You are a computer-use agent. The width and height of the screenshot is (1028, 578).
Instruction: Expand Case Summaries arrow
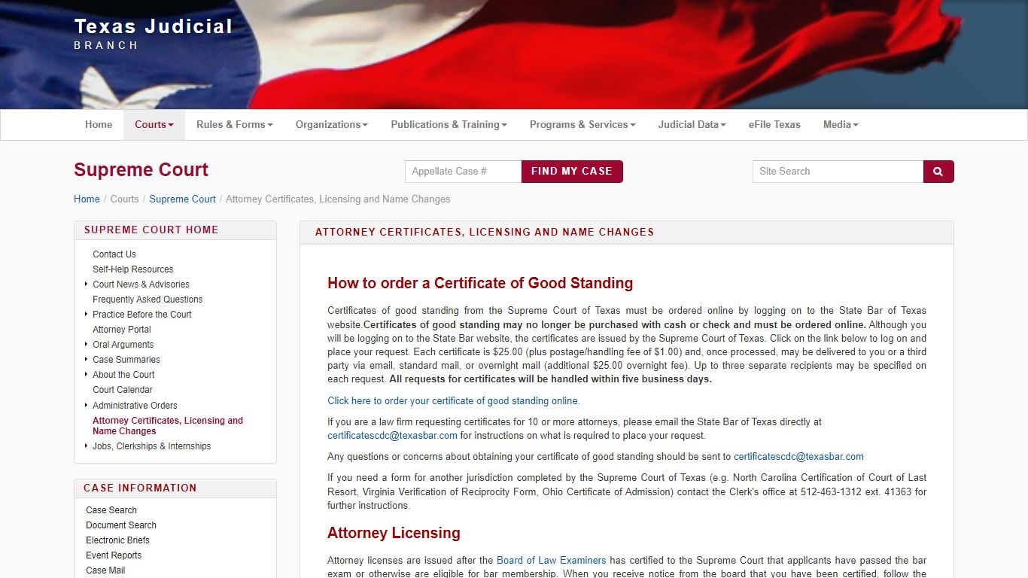[87, 360]
